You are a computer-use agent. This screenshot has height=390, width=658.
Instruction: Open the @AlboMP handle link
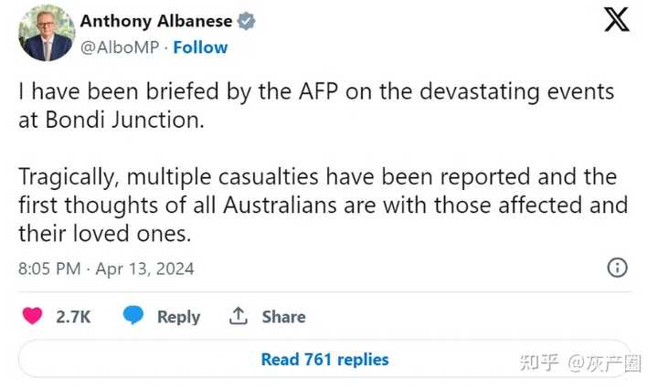[120, 47]
